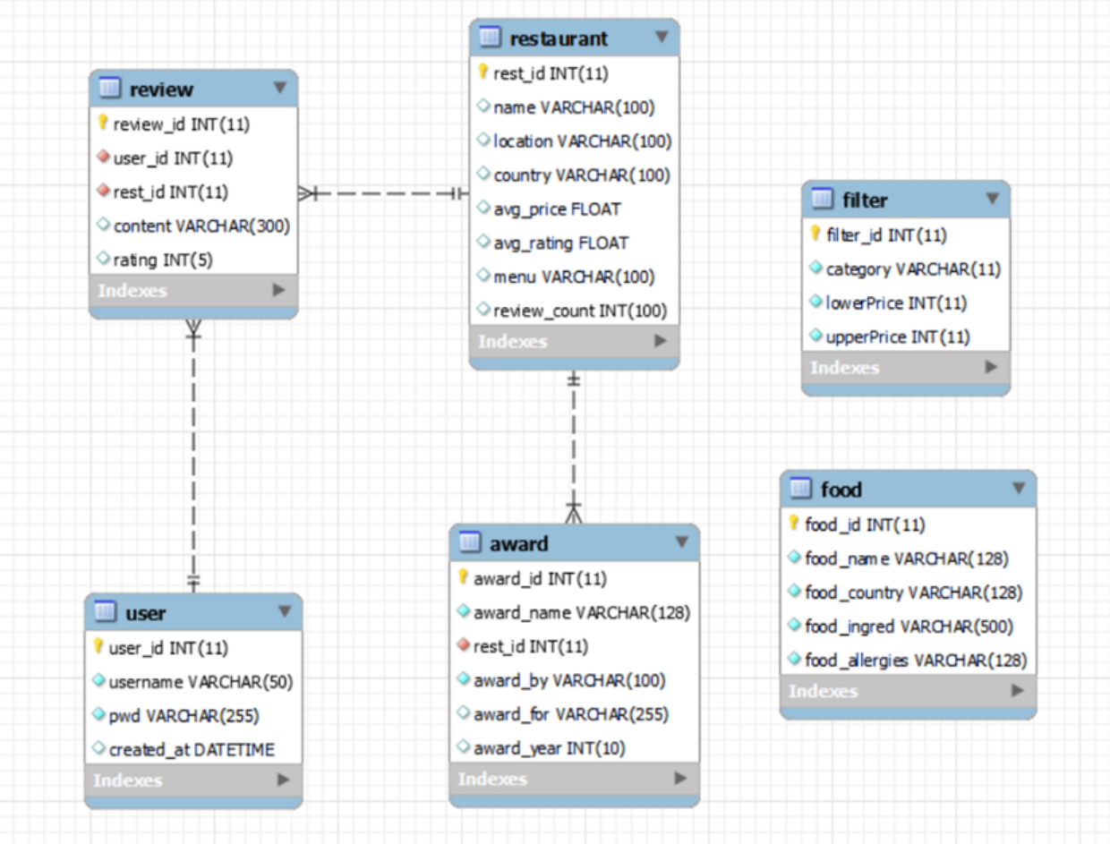Click the award rest_id foreign key diamond
This screenshot has height=844, width=1110.
[x=463, y=645]
